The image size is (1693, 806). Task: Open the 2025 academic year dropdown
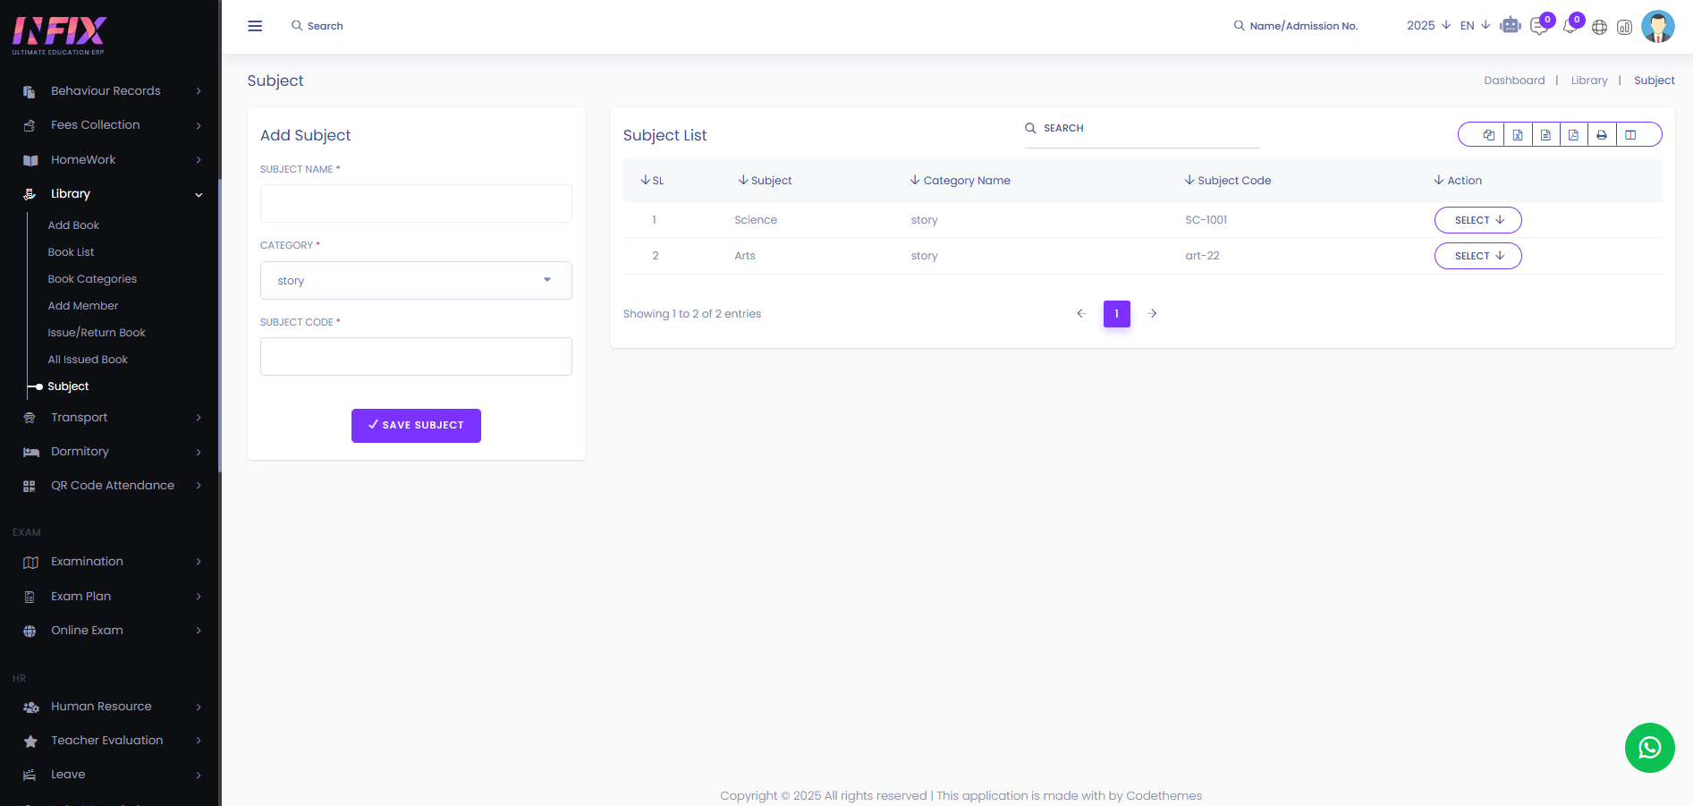pos(1428,25)
